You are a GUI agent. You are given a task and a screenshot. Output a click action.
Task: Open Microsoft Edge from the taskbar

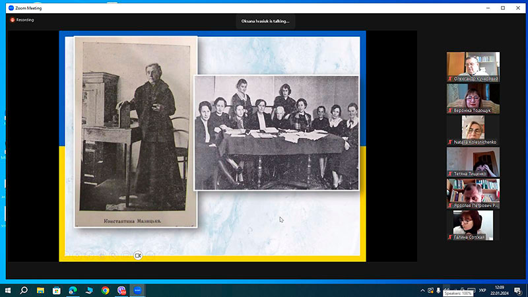73,290
